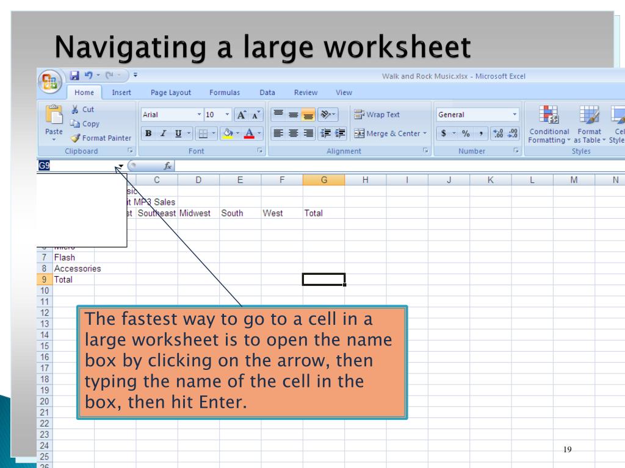Toggle bold formatting

tap(148, 133)
